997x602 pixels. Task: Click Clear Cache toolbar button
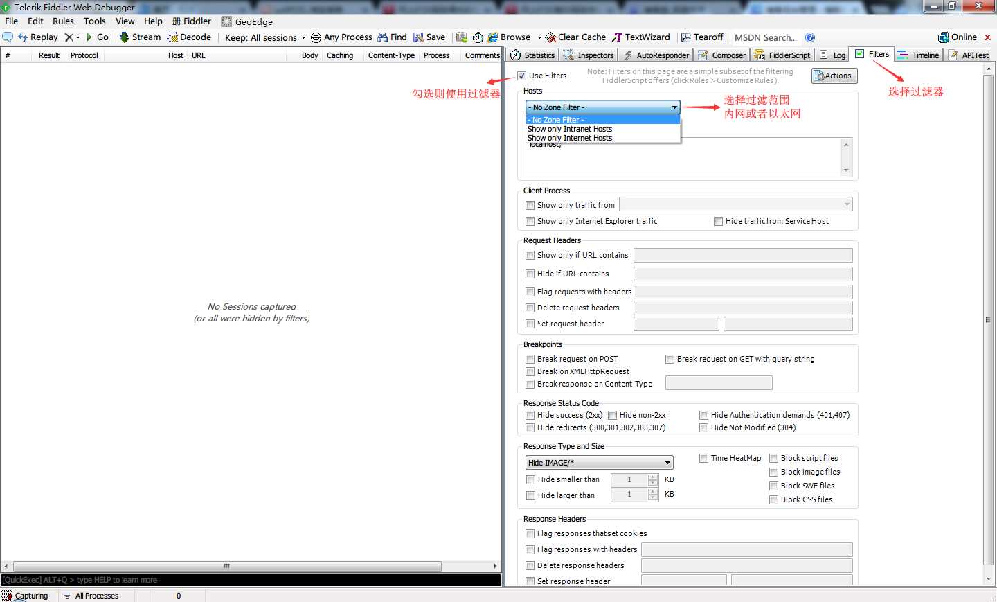tap(575, 37)
